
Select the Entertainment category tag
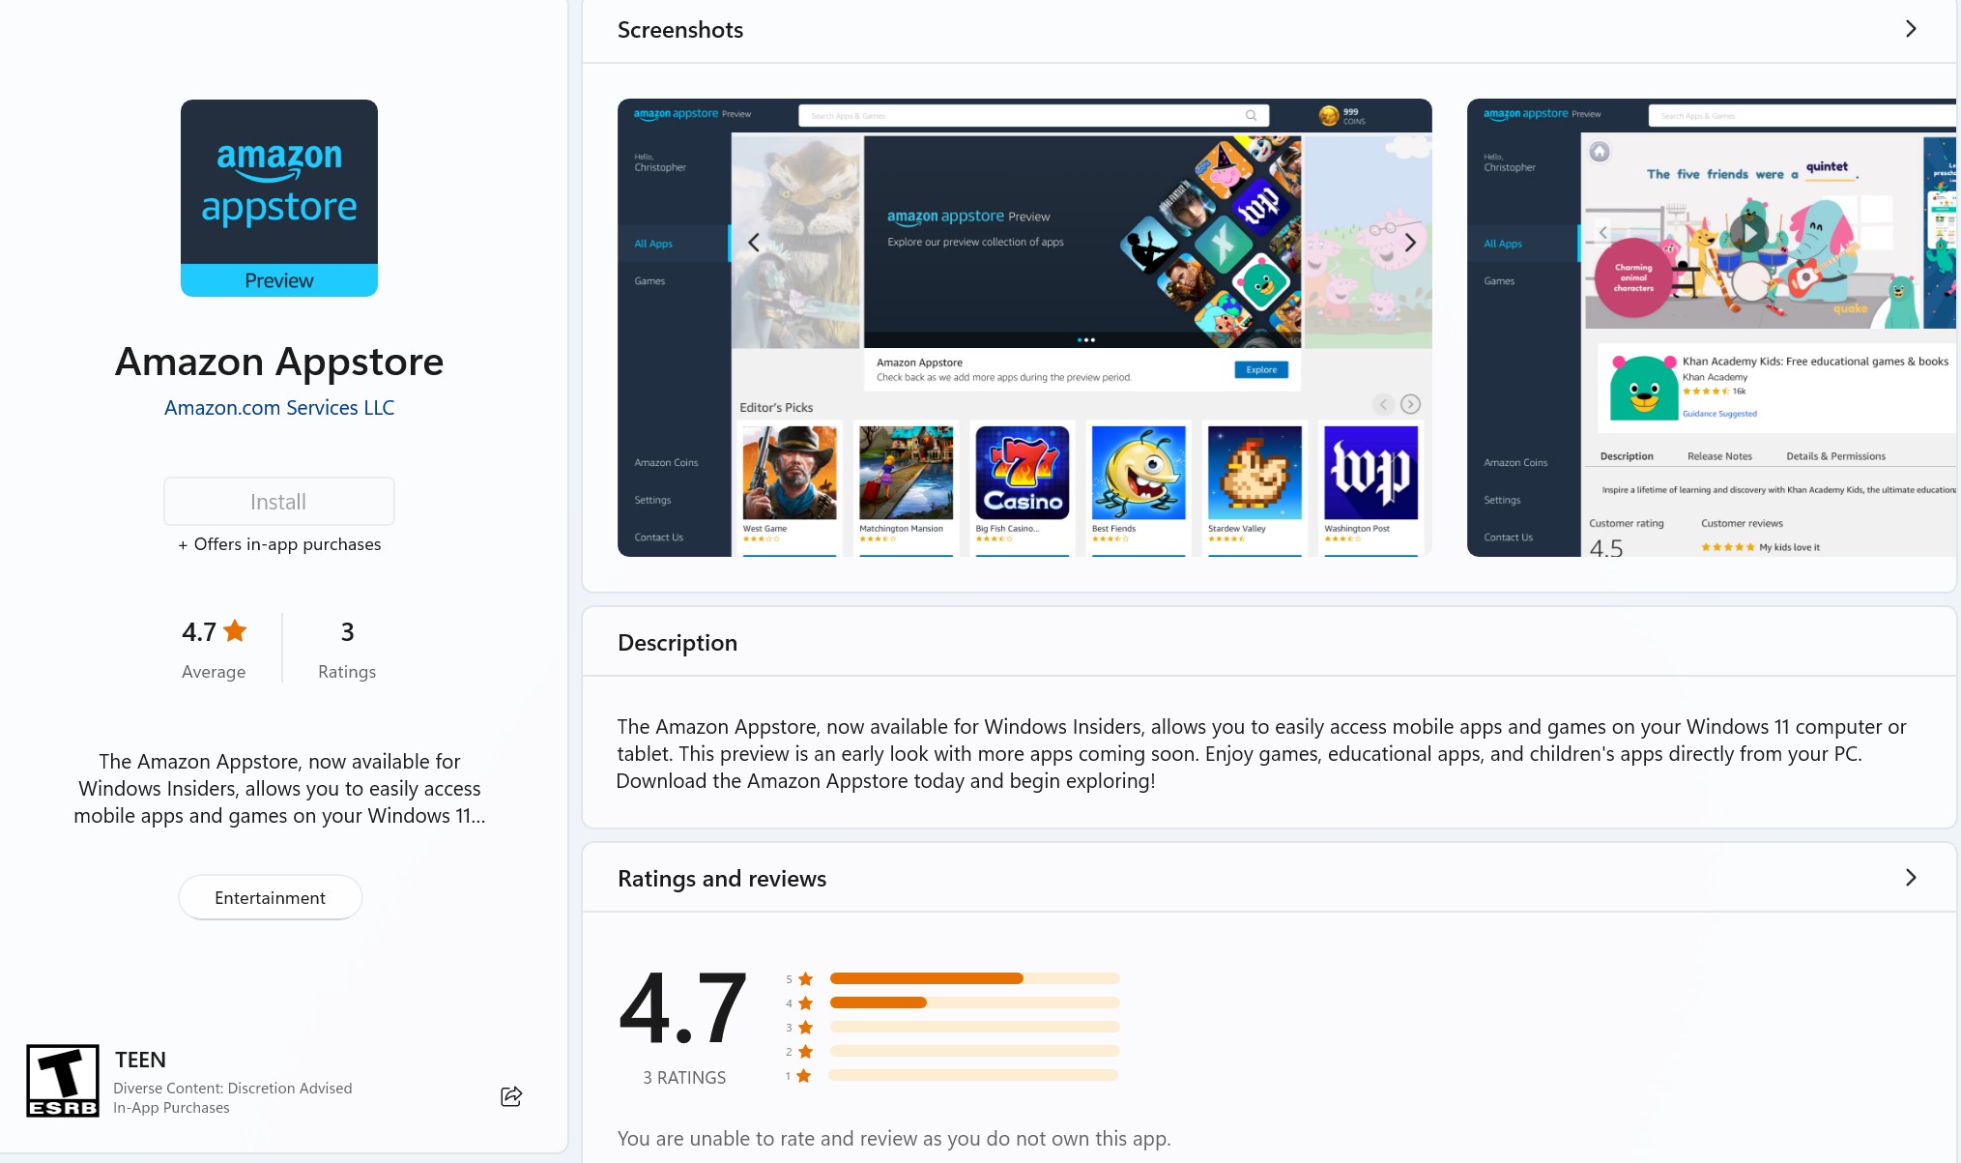[x=271, y=898]
